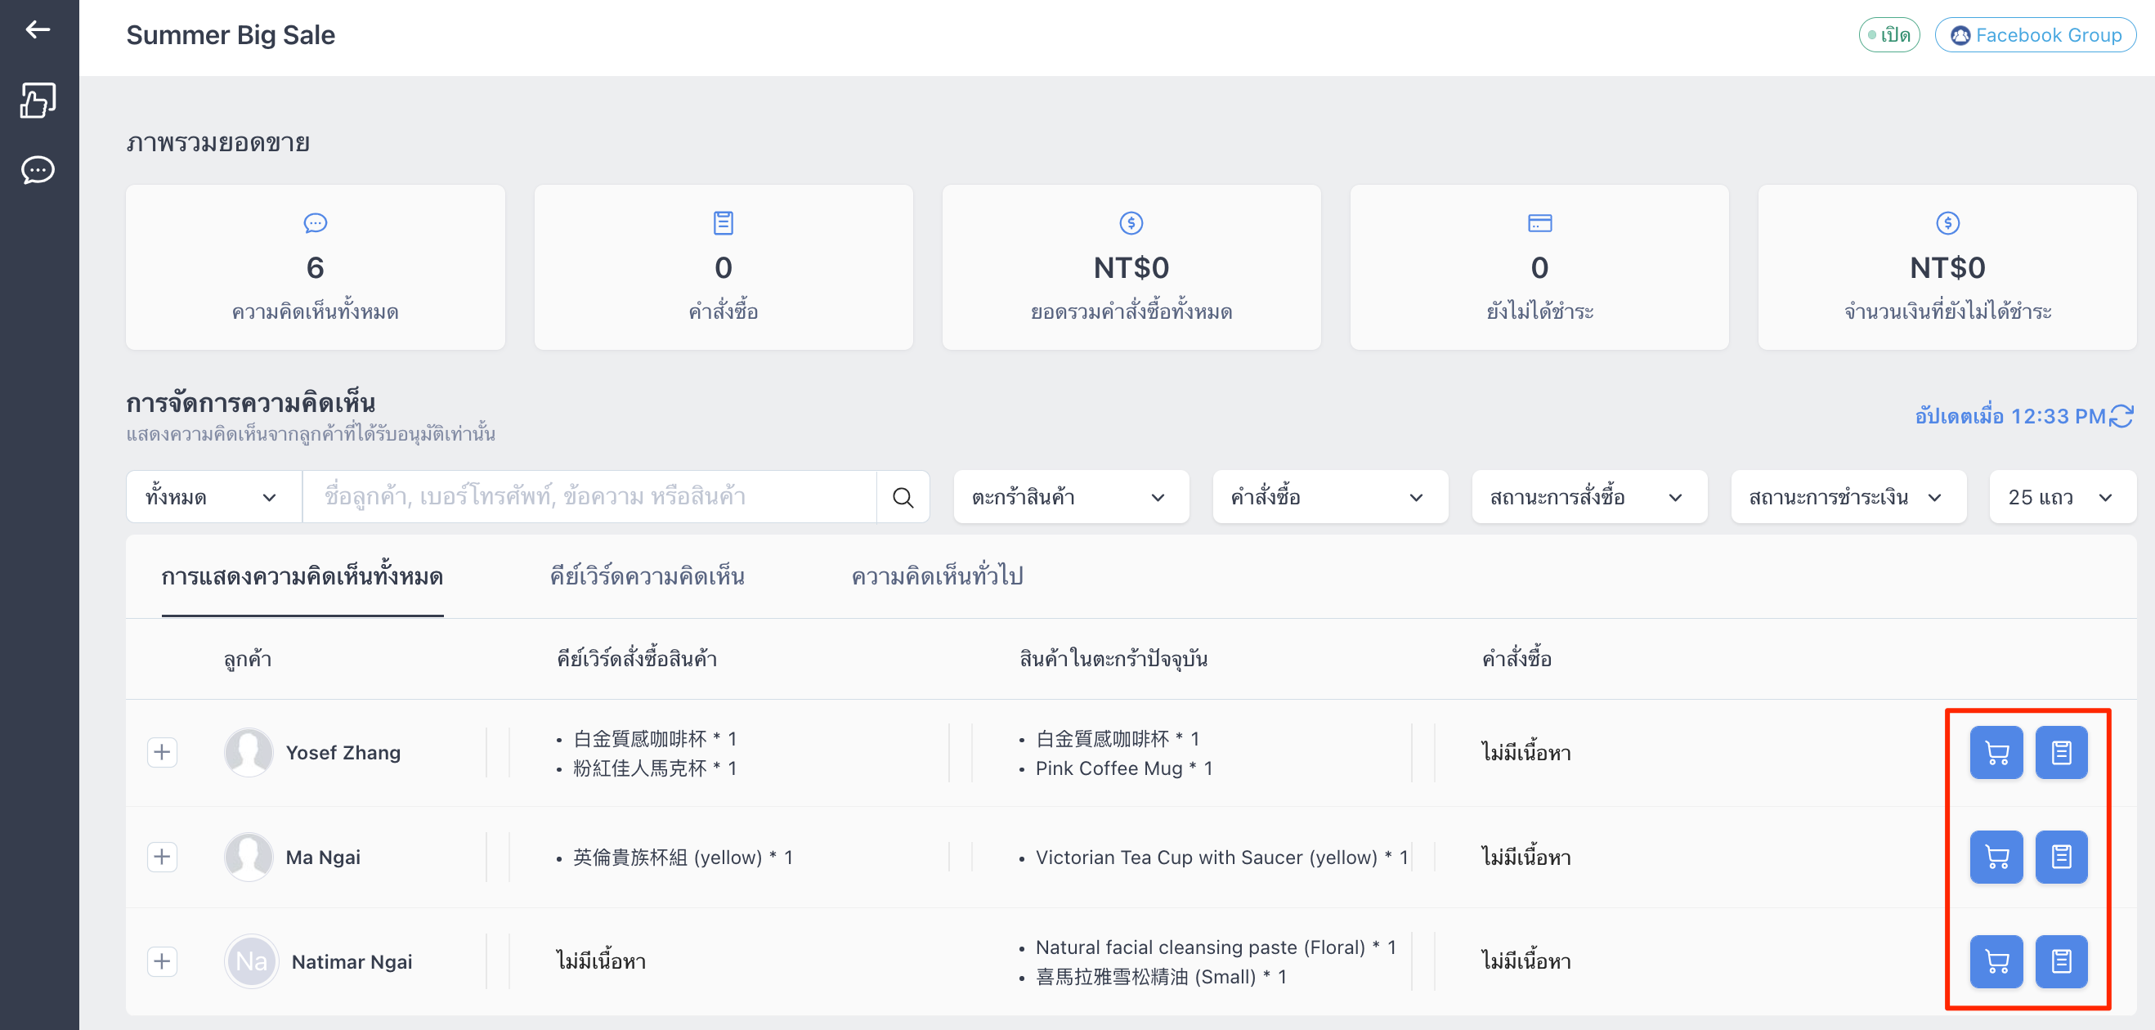
Task: Open the thumbs-up social sidebar icon
Action: coord(38,101)
